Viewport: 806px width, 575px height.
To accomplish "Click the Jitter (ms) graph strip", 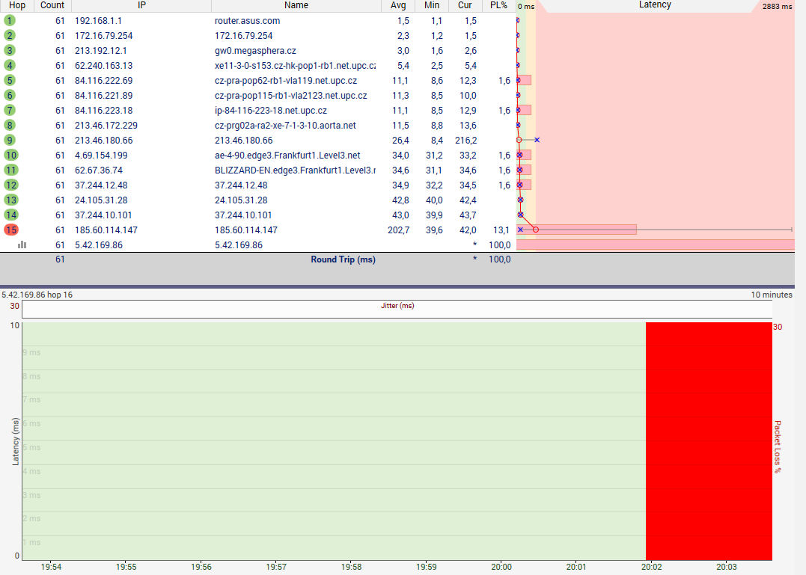I will pyautogui.click(x=397, y=310).
